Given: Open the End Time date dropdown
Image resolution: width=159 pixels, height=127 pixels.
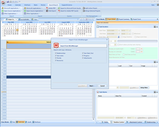Looking at the screenshot, I should 119,34.
